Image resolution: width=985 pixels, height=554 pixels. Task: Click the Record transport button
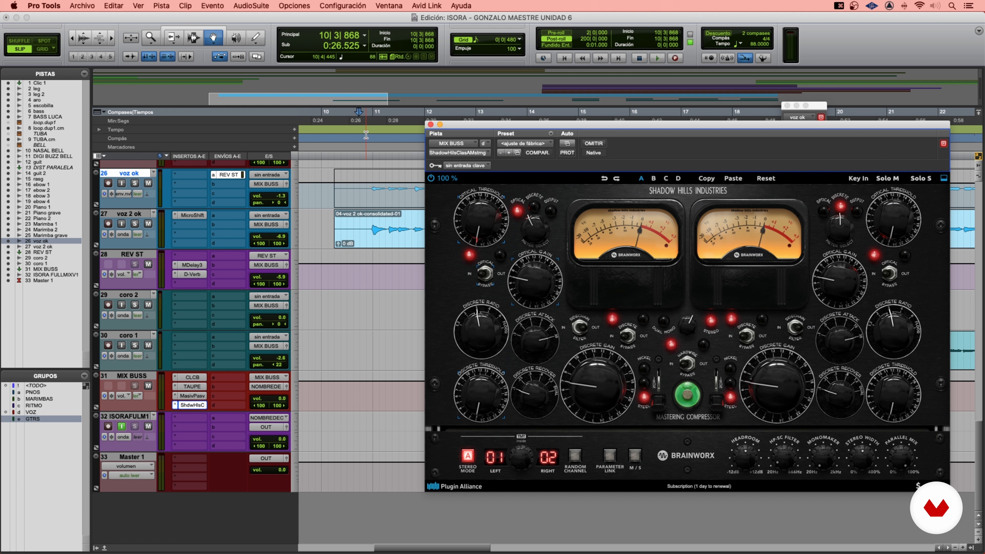click(675, 58)
